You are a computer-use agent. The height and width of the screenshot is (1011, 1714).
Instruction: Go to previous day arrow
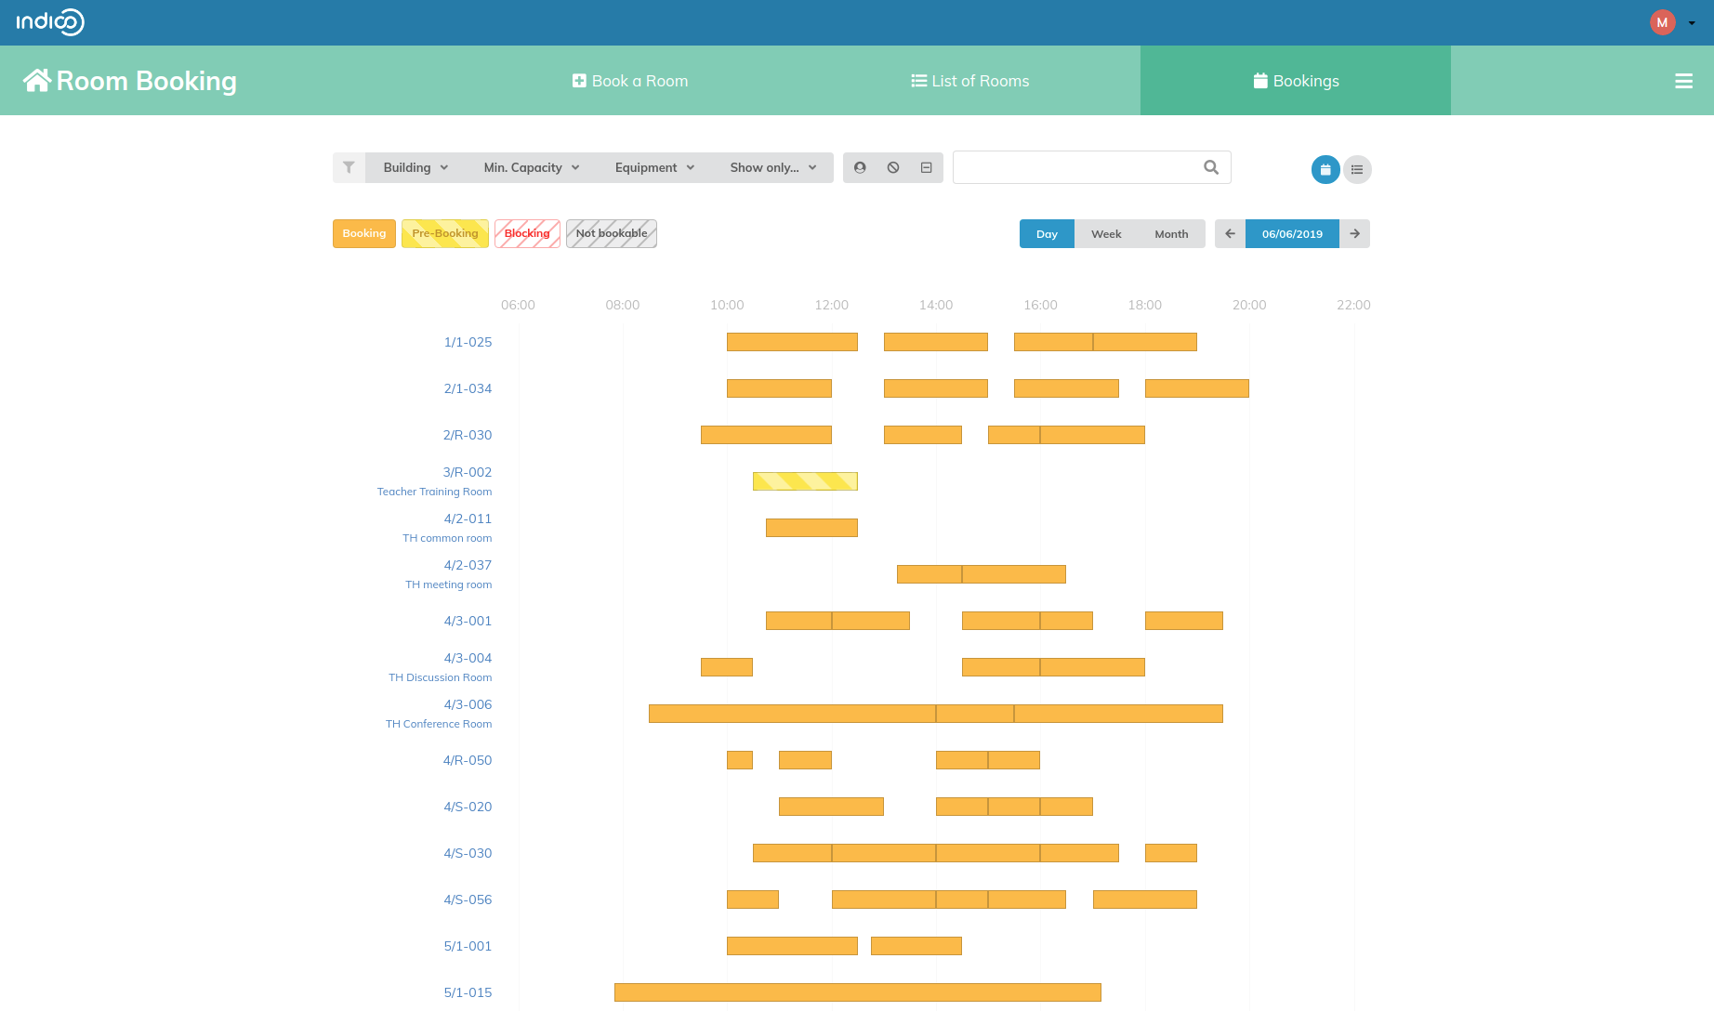(1230, 234)
